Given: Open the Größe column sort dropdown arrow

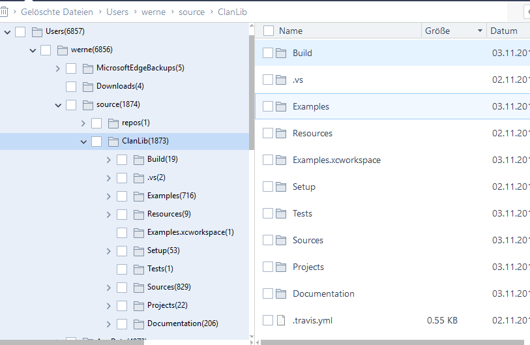Looking at the screenshot, I should click(x=480, y=31).
